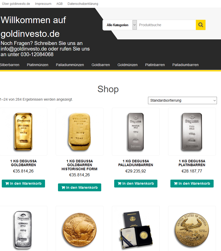This screenshot has width=221, height=251.
Task: Click cart icon under Degussa Platinbarren
Action: pos(176,183)
